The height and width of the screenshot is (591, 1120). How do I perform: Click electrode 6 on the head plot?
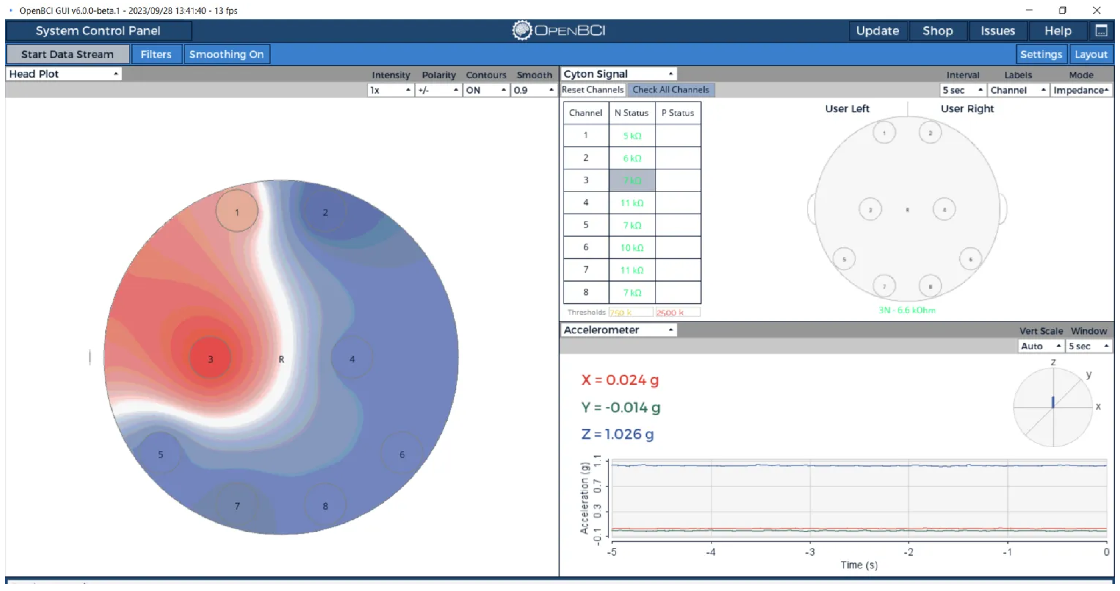[x=402, y=455]
